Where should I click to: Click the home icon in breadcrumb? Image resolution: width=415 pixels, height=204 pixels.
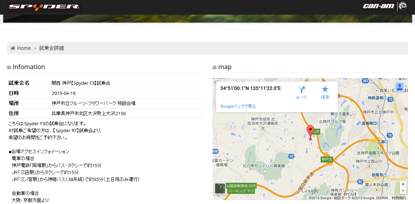tap(13, 48)
